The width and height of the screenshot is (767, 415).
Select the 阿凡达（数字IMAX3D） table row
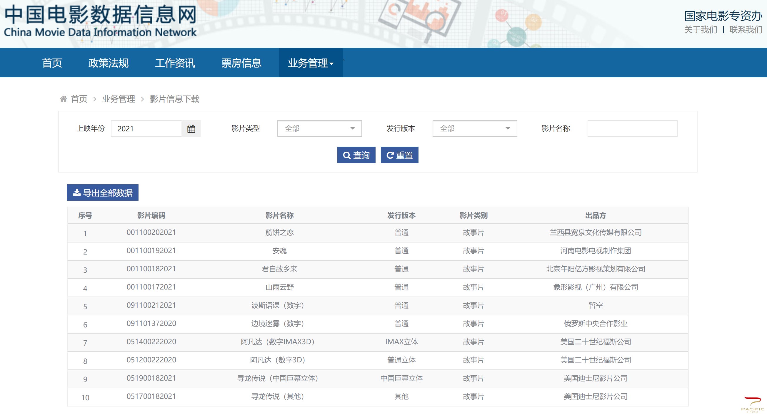coord(278,342)
